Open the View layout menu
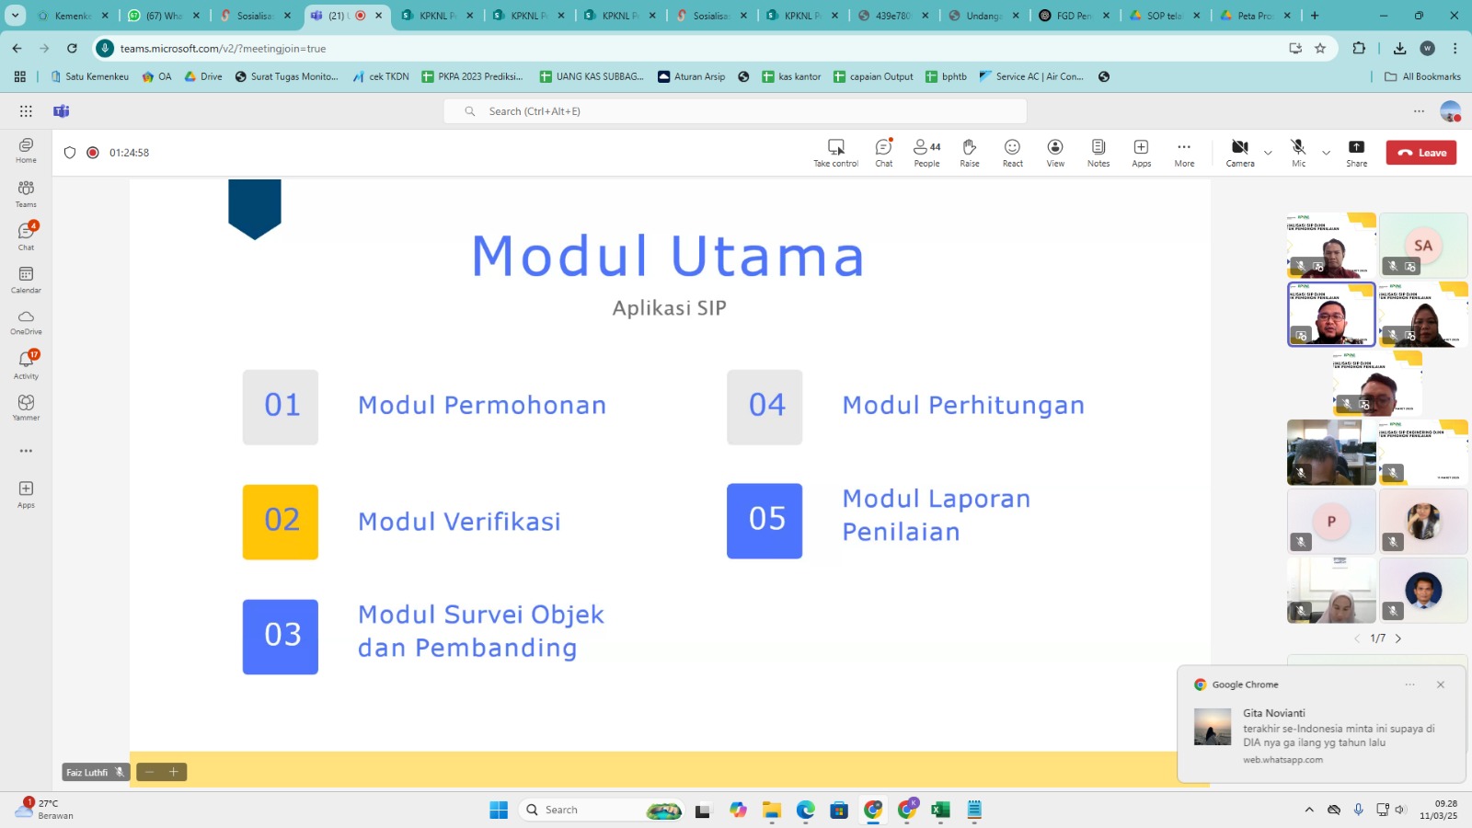Viewport: 1472px width, 828px height. (1055, 152)
